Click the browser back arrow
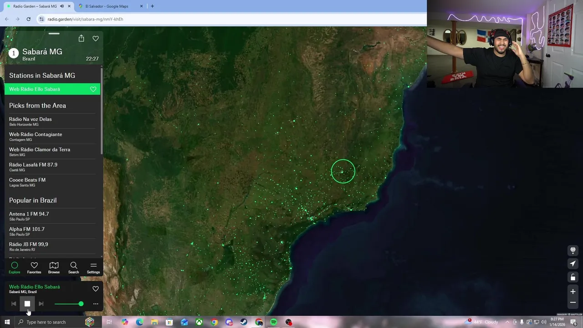Image resolution: width=583 pixels, height=328 pixels. pos(7,19)
